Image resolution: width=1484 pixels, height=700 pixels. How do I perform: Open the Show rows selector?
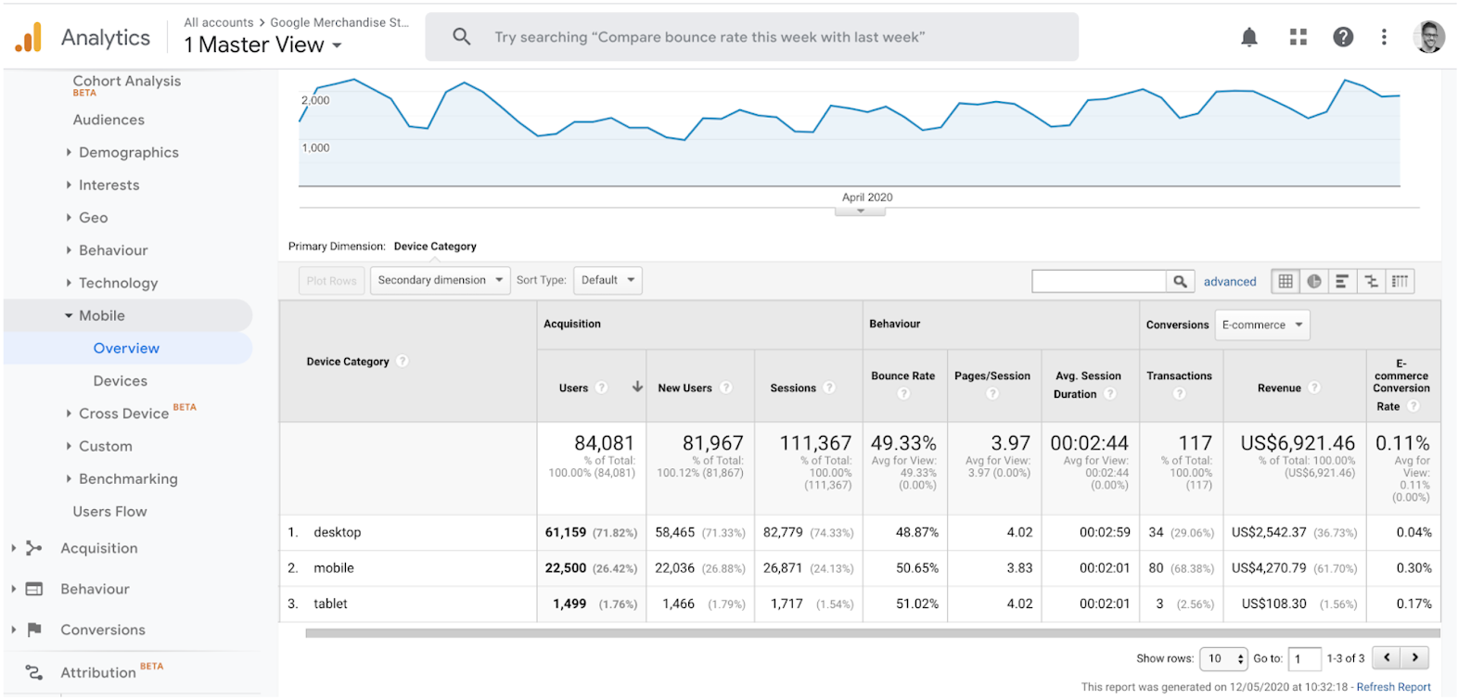pos(1223,658)
